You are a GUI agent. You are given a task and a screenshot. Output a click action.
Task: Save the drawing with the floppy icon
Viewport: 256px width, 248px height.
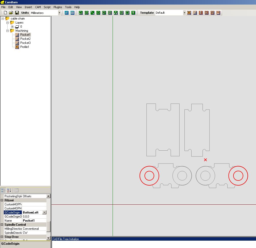(17, 13)
